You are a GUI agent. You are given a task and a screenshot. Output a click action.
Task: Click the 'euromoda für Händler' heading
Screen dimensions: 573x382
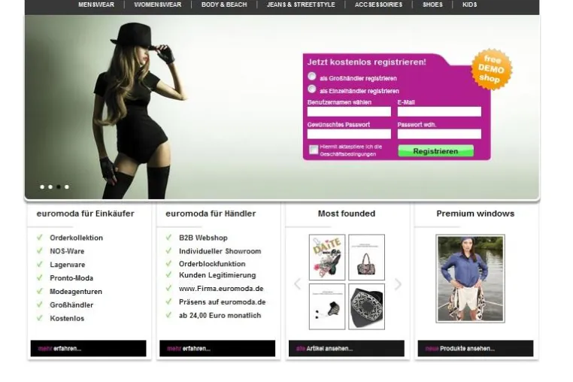pos(211,214)
